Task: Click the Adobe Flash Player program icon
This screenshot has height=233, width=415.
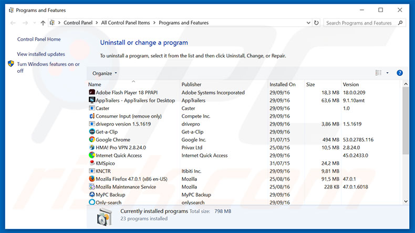Action: 92,92
